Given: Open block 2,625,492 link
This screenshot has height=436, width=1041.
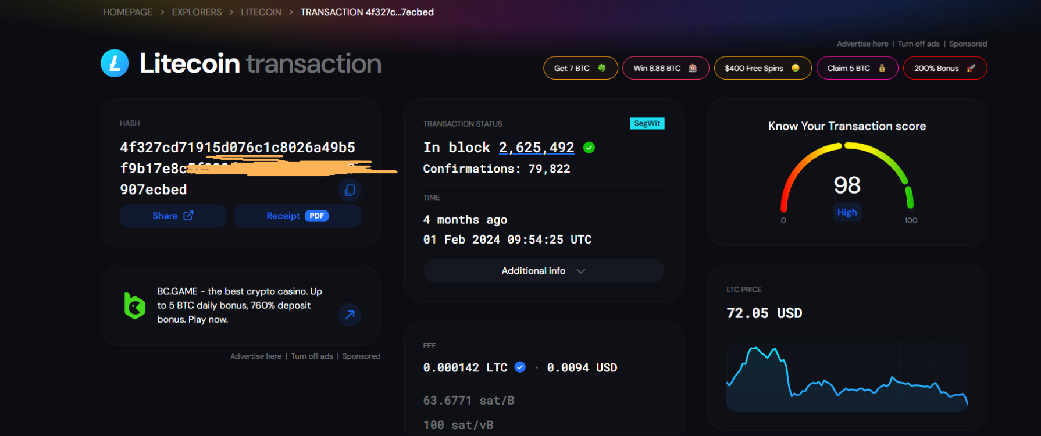Looking at the screenshot, I should pos(536,148).
